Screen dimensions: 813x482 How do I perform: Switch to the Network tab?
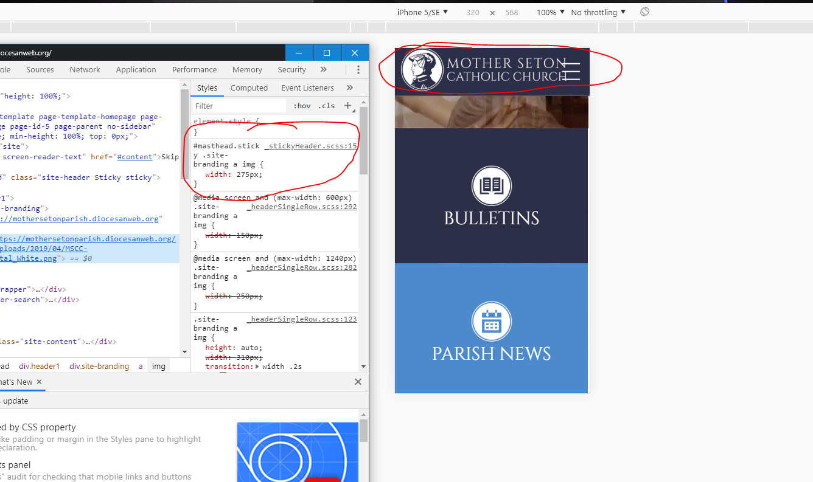(85, 70)
